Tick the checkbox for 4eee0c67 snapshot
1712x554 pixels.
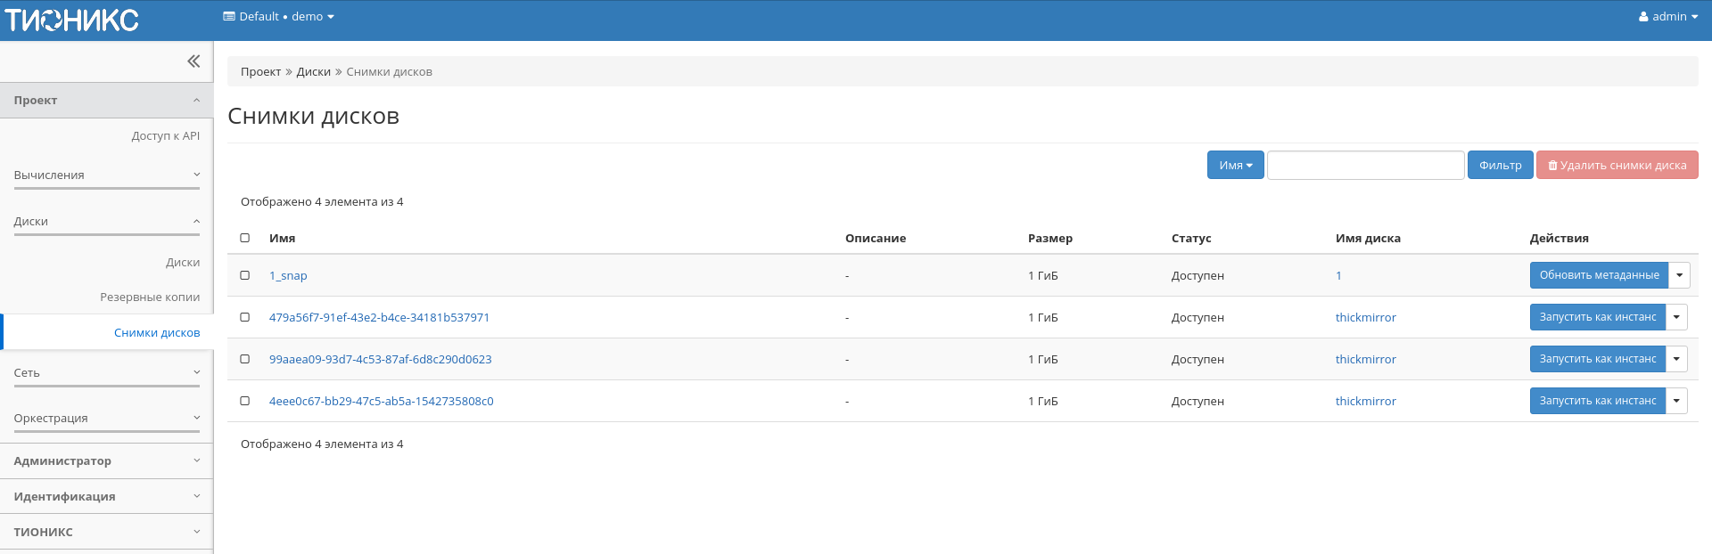point(245,401)
